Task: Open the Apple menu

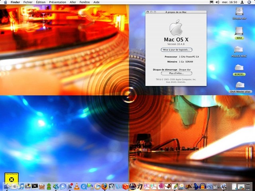Action: [5, 2]
